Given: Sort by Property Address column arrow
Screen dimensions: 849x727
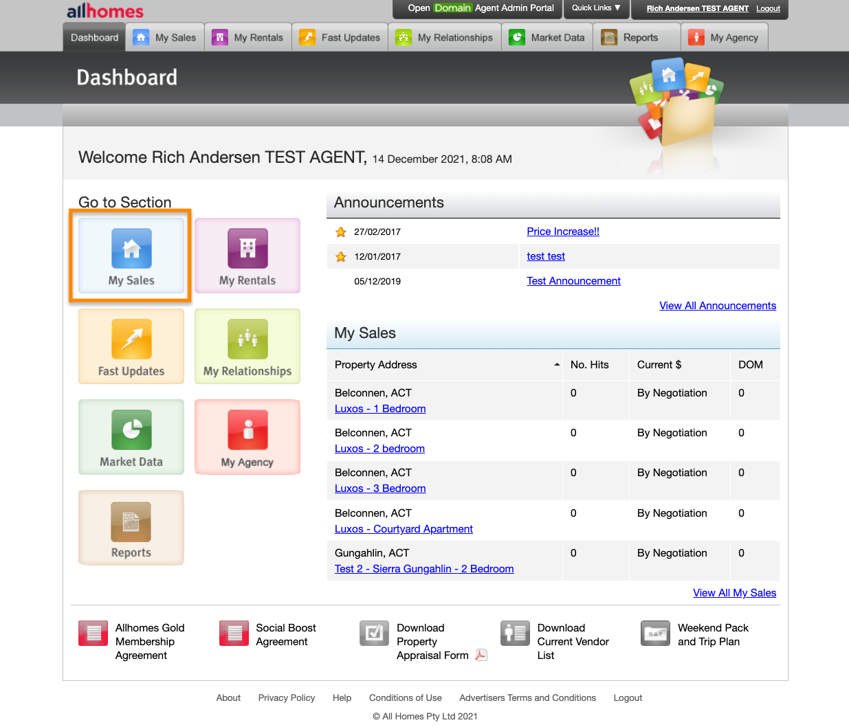Looking at the screenshot, I should tap(557, 365).
